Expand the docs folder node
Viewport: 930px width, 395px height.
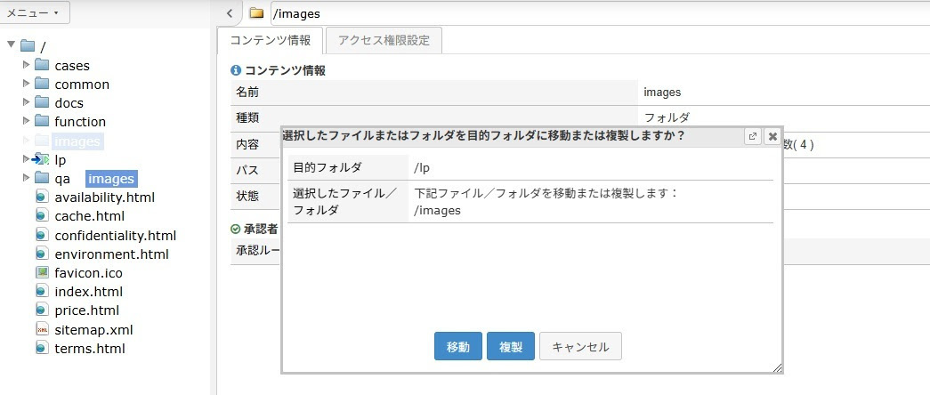[x=26, y=102]
